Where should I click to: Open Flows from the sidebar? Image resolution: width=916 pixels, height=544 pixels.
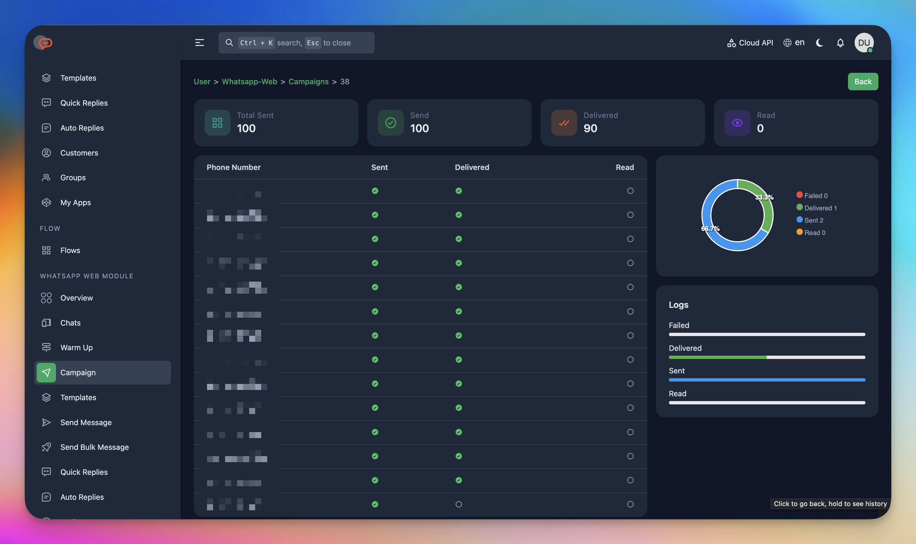70,250
